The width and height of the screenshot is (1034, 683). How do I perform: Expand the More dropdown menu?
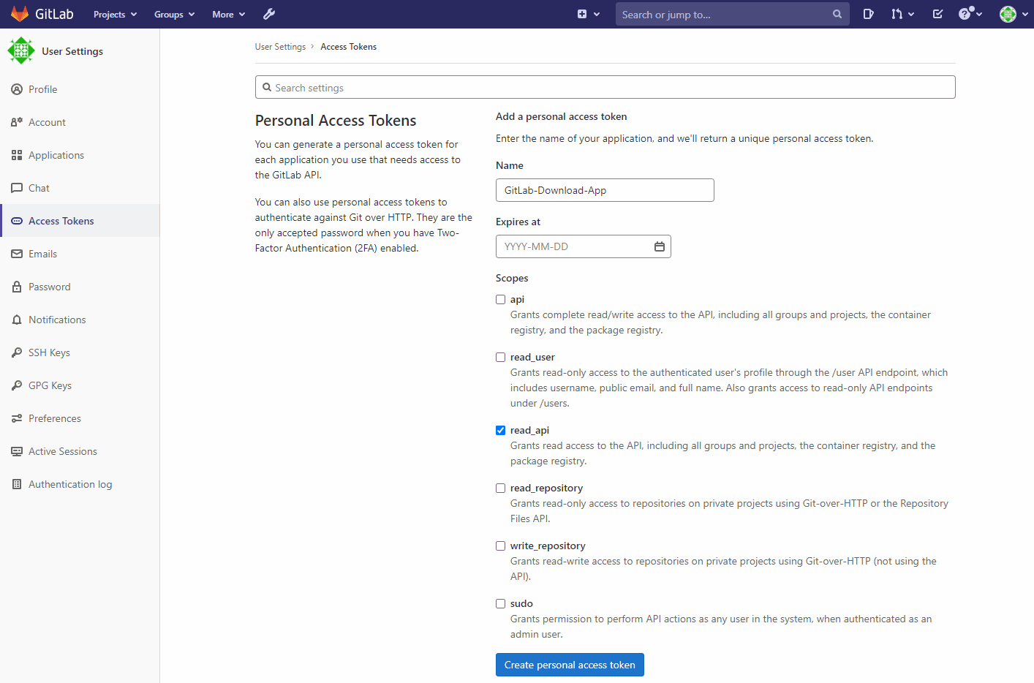(229, 14)
